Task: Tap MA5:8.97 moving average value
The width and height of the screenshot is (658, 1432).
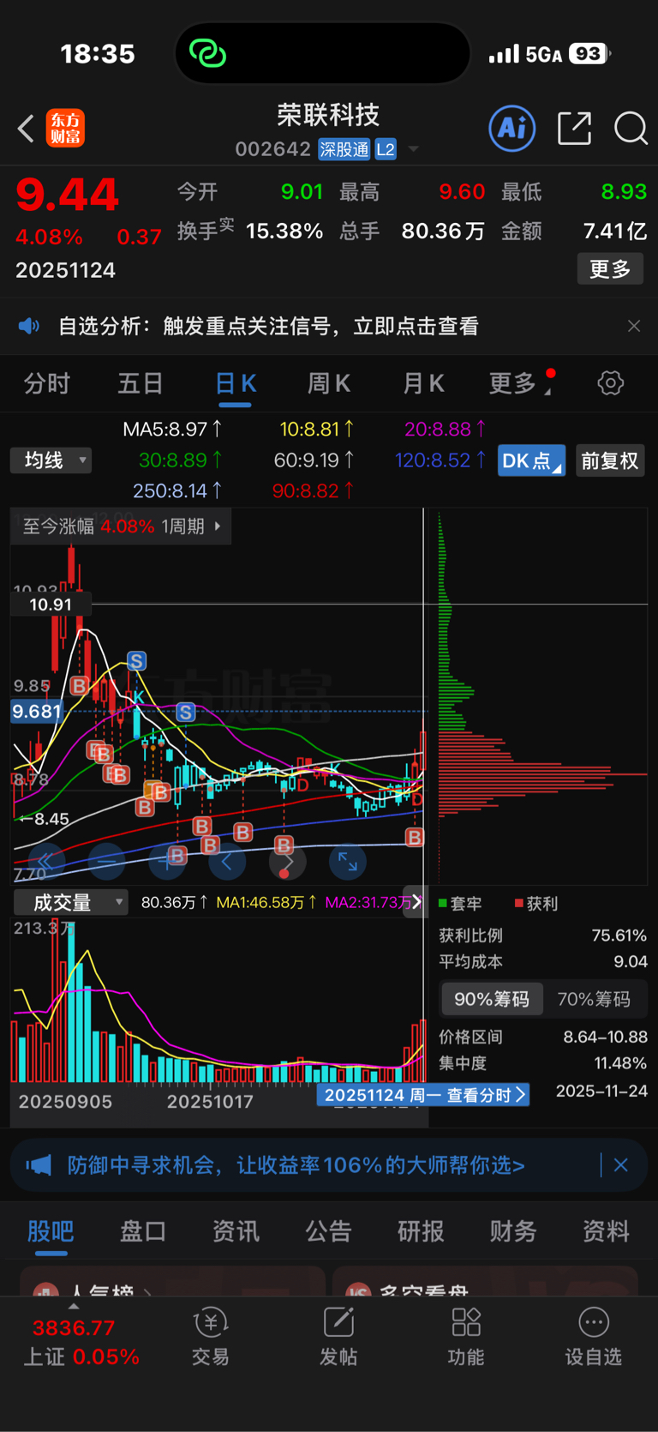Action: click(x=172, y=429)
